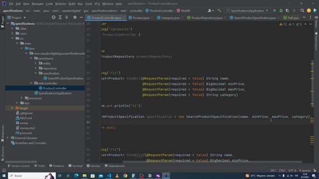Screen dimensions: 319x179
Task: Run SpecificationsApplication with the green play icon
Action: pos(275,10)
